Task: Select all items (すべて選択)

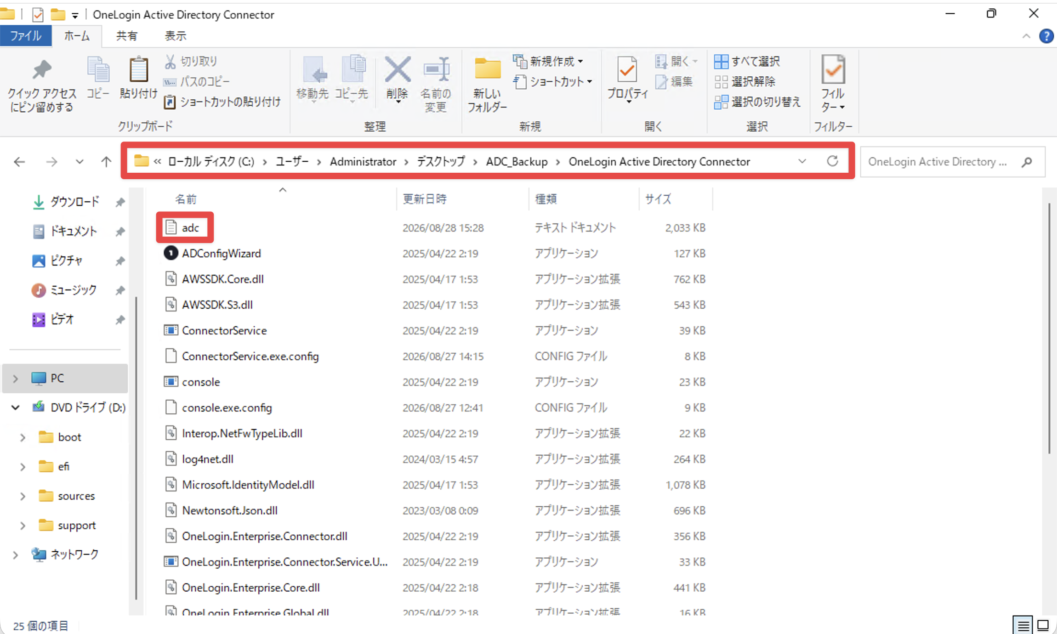Action: (747, 61)
